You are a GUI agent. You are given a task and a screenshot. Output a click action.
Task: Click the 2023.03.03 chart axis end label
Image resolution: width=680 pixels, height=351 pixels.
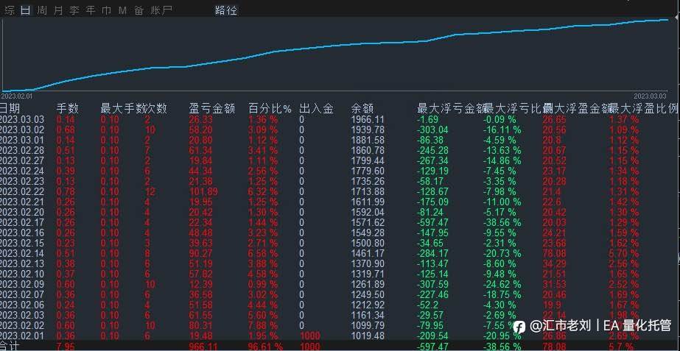650,96
